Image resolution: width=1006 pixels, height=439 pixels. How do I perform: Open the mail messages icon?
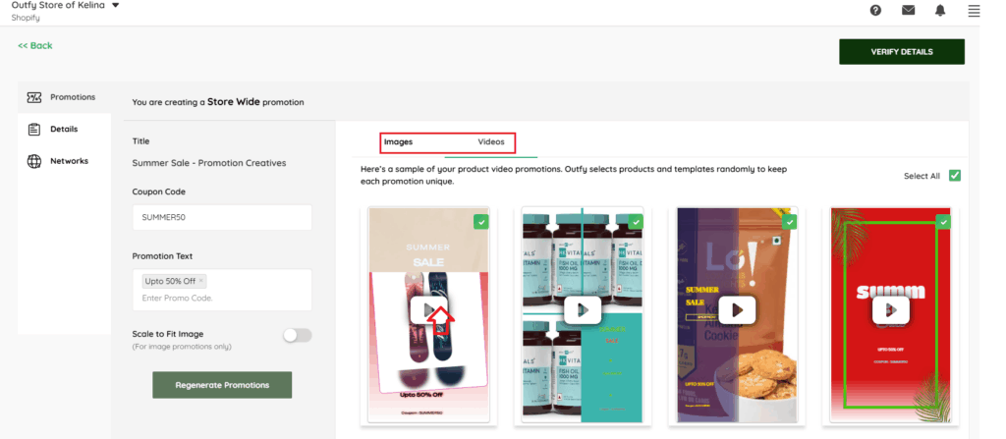[908, 11]
